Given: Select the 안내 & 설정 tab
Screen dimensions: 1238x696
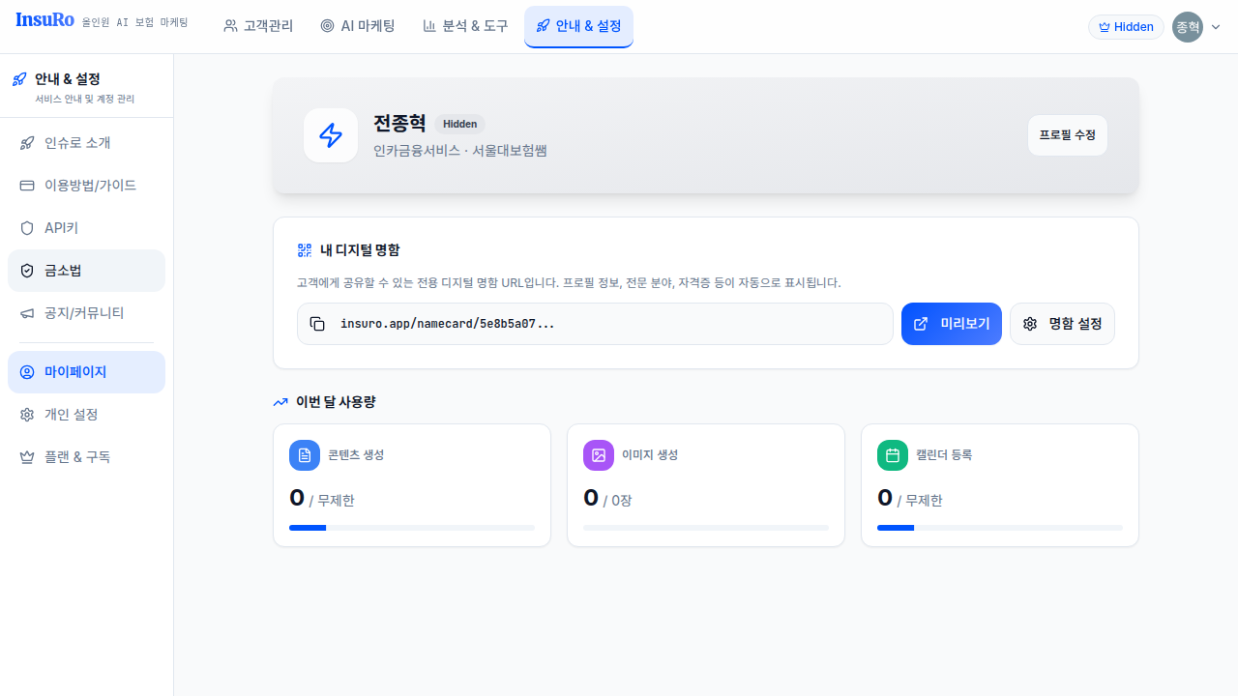Looking at the screenshot, I should pyautogui.click(x=578, y=26).
